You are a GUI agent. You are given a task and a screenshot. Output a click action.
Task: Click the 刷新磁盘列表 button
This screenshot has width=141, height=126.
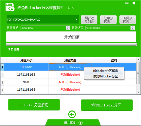coord(89,20)
